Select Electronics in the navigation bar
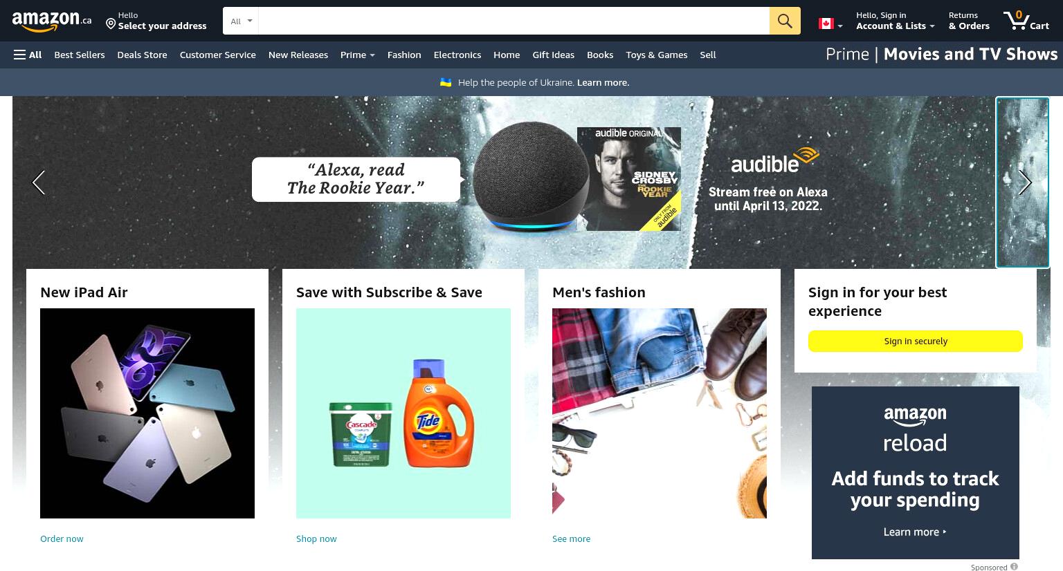Image resolution: width=1063 pixels, height=571 pixels. [x=457, y=55]
